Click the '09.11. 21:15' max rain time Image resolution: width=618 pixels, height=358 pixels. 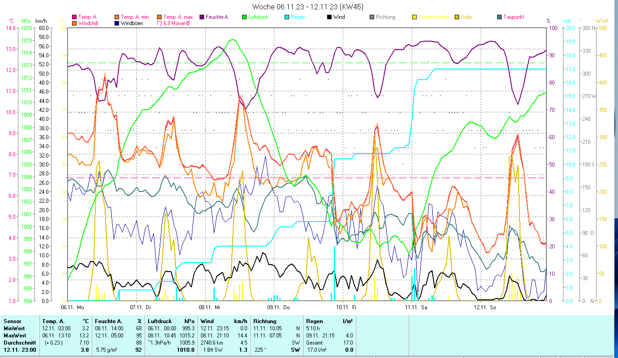[x=320, y=335]
